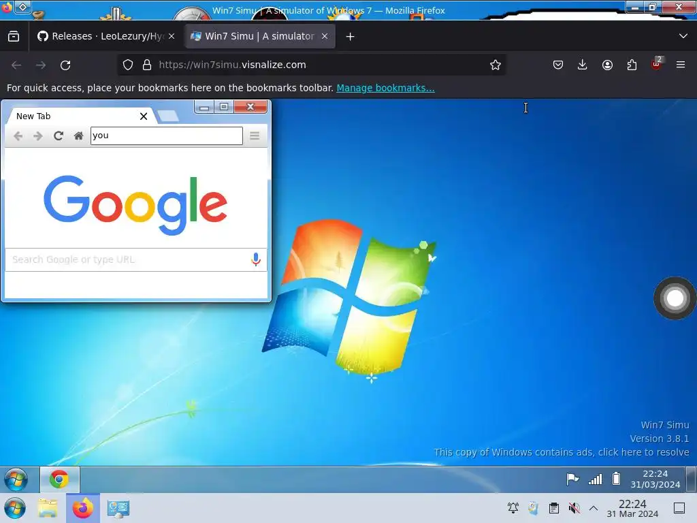Open the uBlock Origin extension icon
The image size is (697, 523).
pyautogui.click(x=656, y=64)
